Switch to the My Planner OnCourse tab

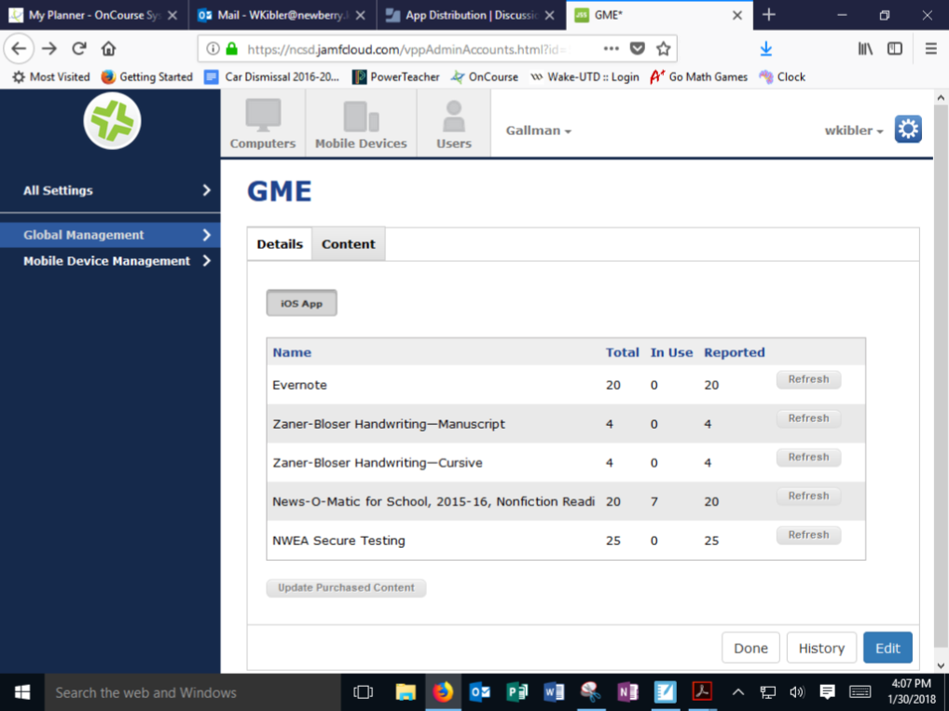point(94,15)
